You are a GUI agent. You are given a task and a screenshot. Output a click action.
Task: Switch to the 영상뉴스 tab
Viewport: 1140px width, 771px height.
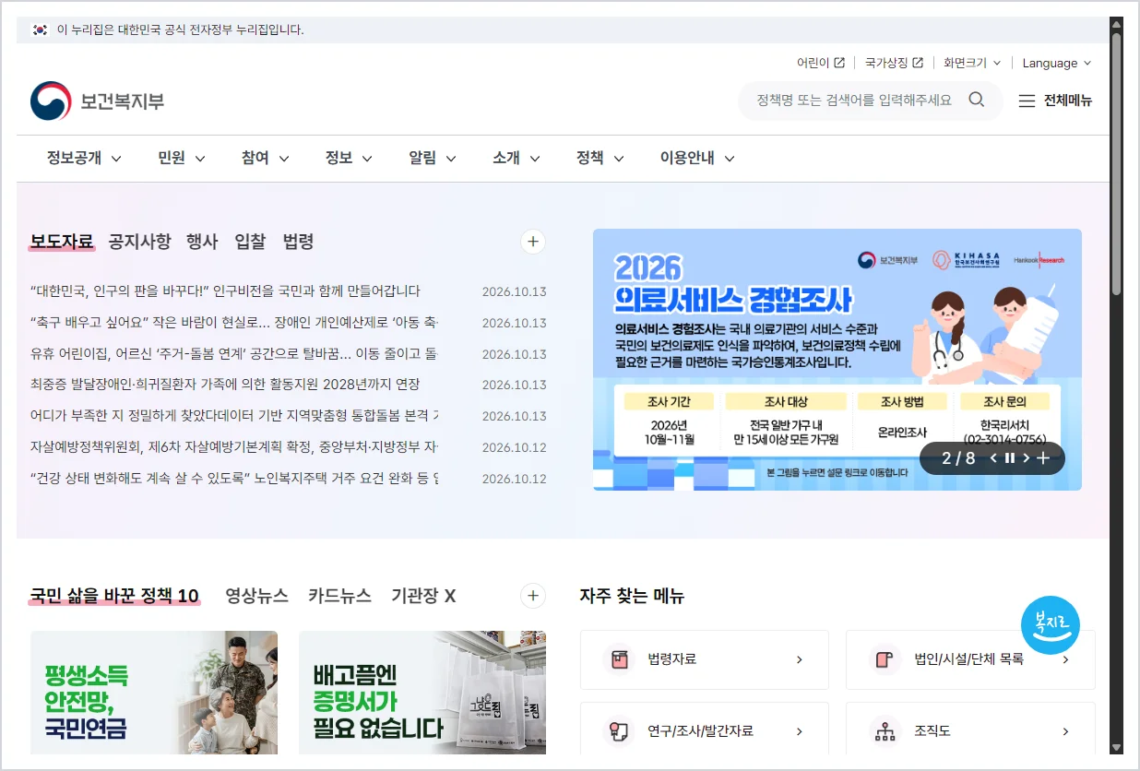[256, 596]
